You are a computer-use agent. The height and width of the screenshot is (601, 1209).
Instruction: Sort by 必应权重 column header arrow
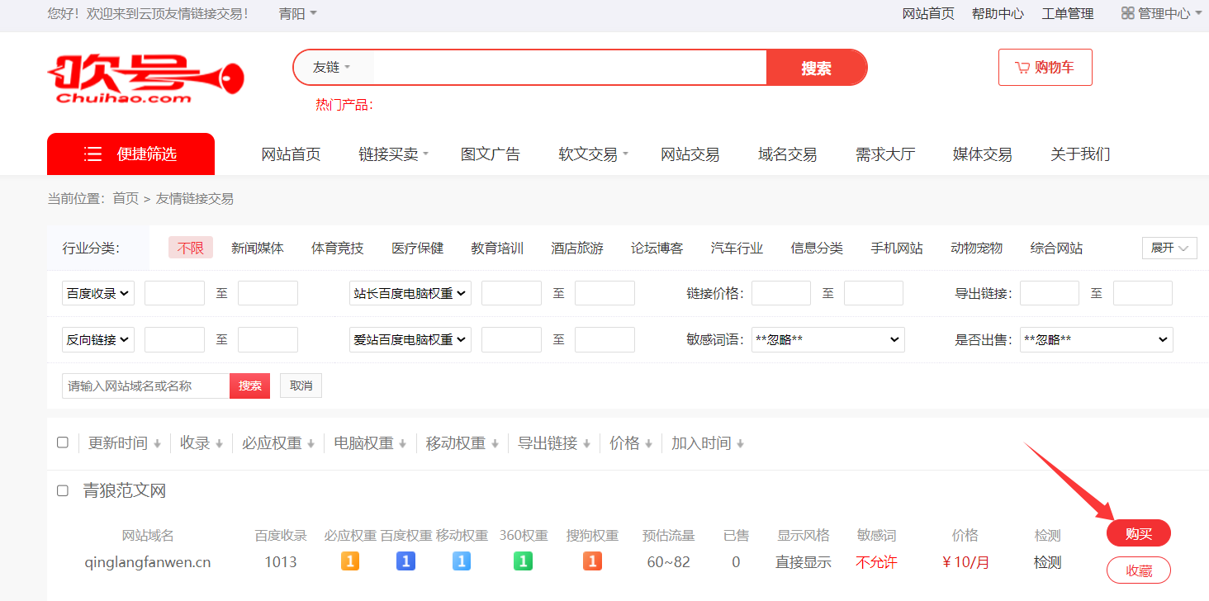311,444
